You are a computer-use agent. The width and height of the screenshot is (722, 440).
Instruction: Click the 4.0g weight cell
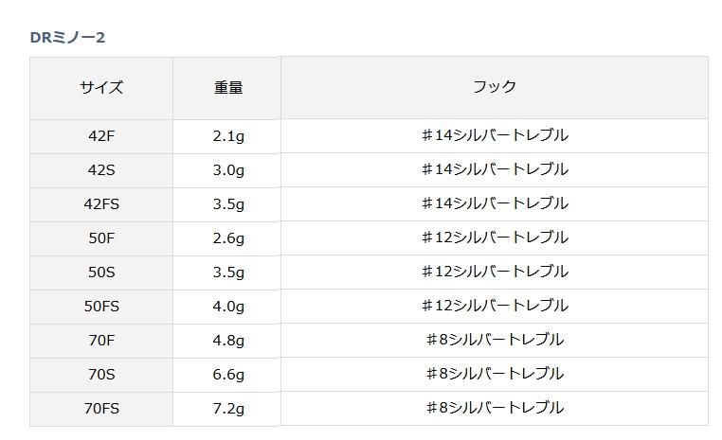click(227, 306)
